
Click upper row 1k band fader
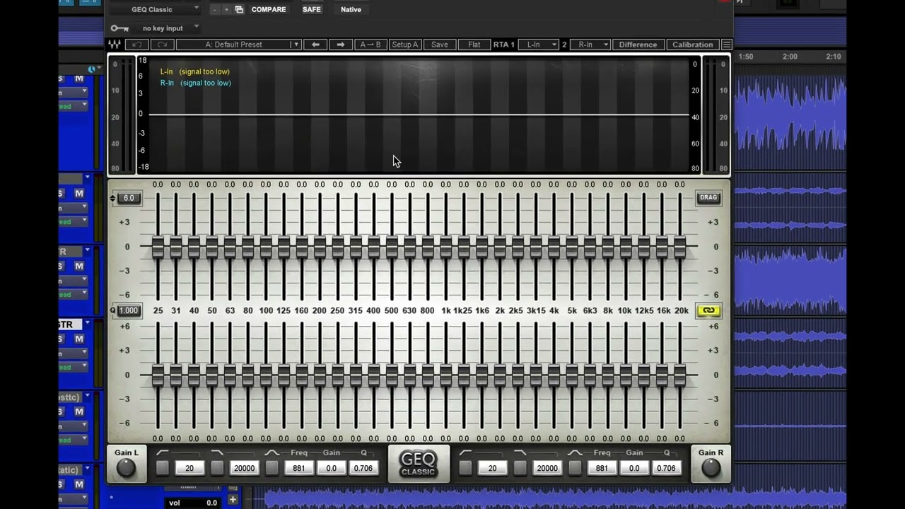[x=446, y=247]
